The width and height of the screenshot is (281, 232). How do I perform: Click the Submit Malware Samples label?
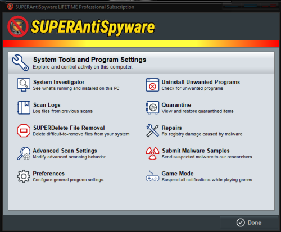pyautogui.click(x=196, y=151)
